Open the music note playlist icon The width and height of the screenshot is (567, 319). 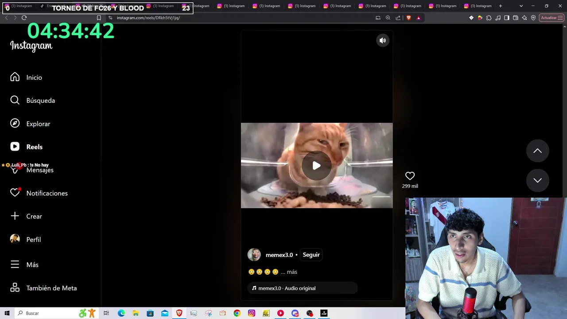(498, 18)
